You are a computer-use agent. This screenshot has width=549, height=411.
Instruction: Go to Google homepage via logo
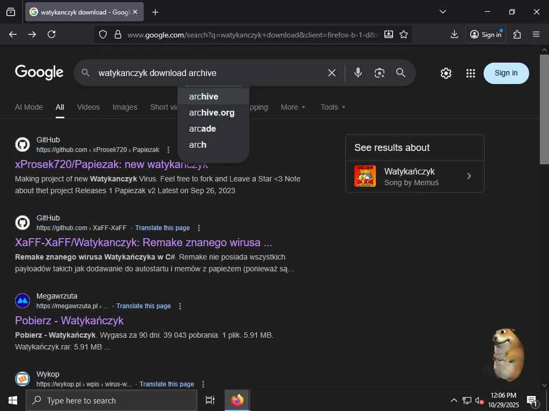pyautogui.click(x=39, y=72)
